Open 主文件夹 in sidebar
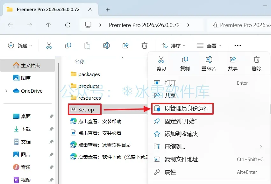The height and width of the screenshot is (184, 271). coord(28,65)
